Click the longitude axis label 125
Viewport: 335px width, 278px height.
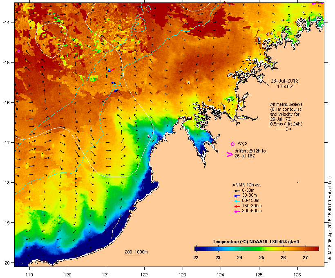click(259, 275)
